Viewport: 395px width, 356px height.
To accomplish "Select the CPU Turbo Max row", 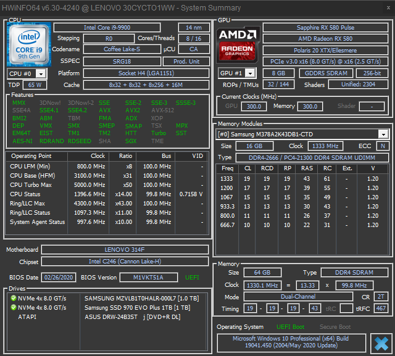I will (x=106, y=185).
